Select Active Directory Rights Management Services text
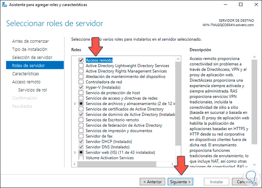 (126, 71)
